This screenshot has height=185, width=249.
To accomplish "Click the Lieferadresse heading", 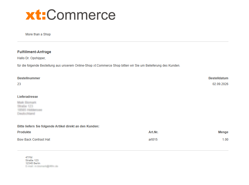I will pyautogui.click(x=27, y=97).
